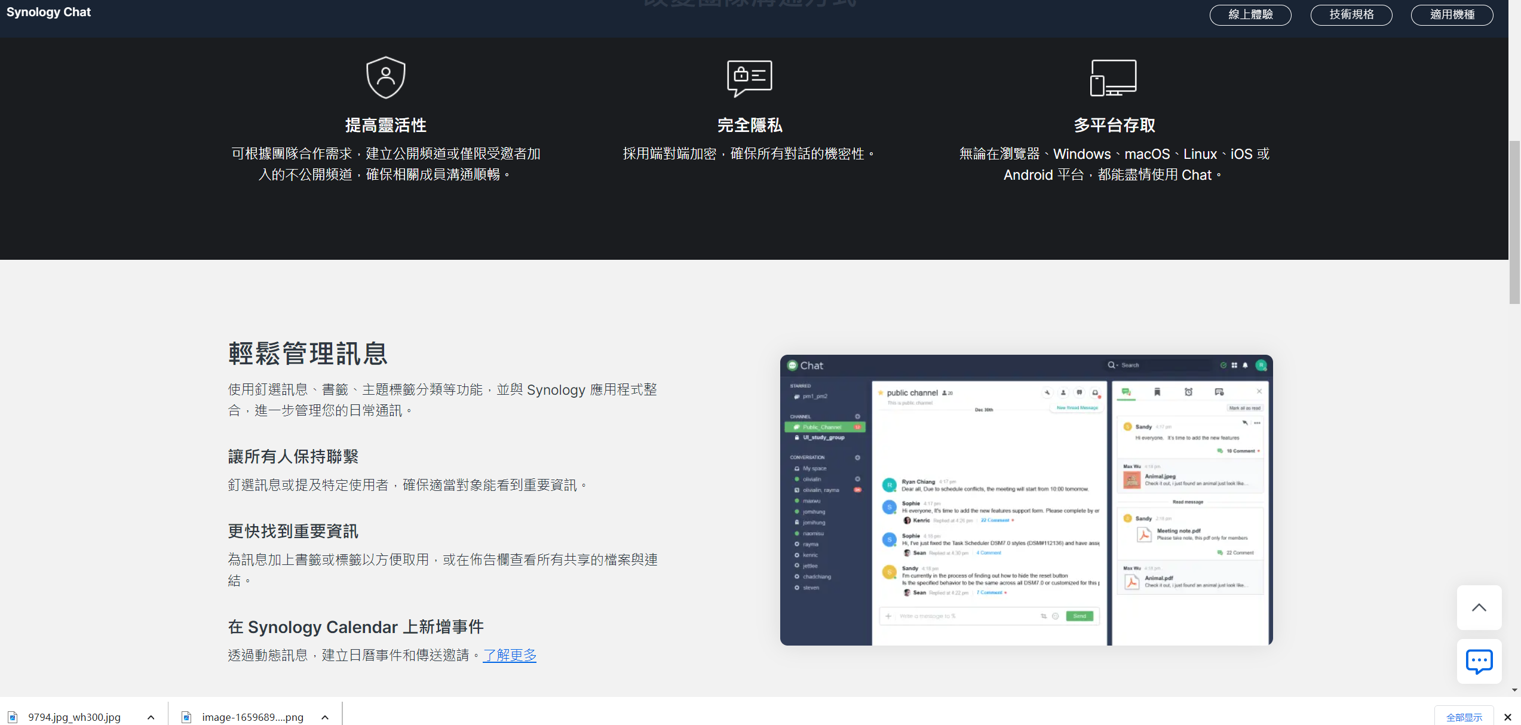Screen dimensions: 1521x725
Task: Click the 提高靈活性 heading
Action: coord(386,125)
